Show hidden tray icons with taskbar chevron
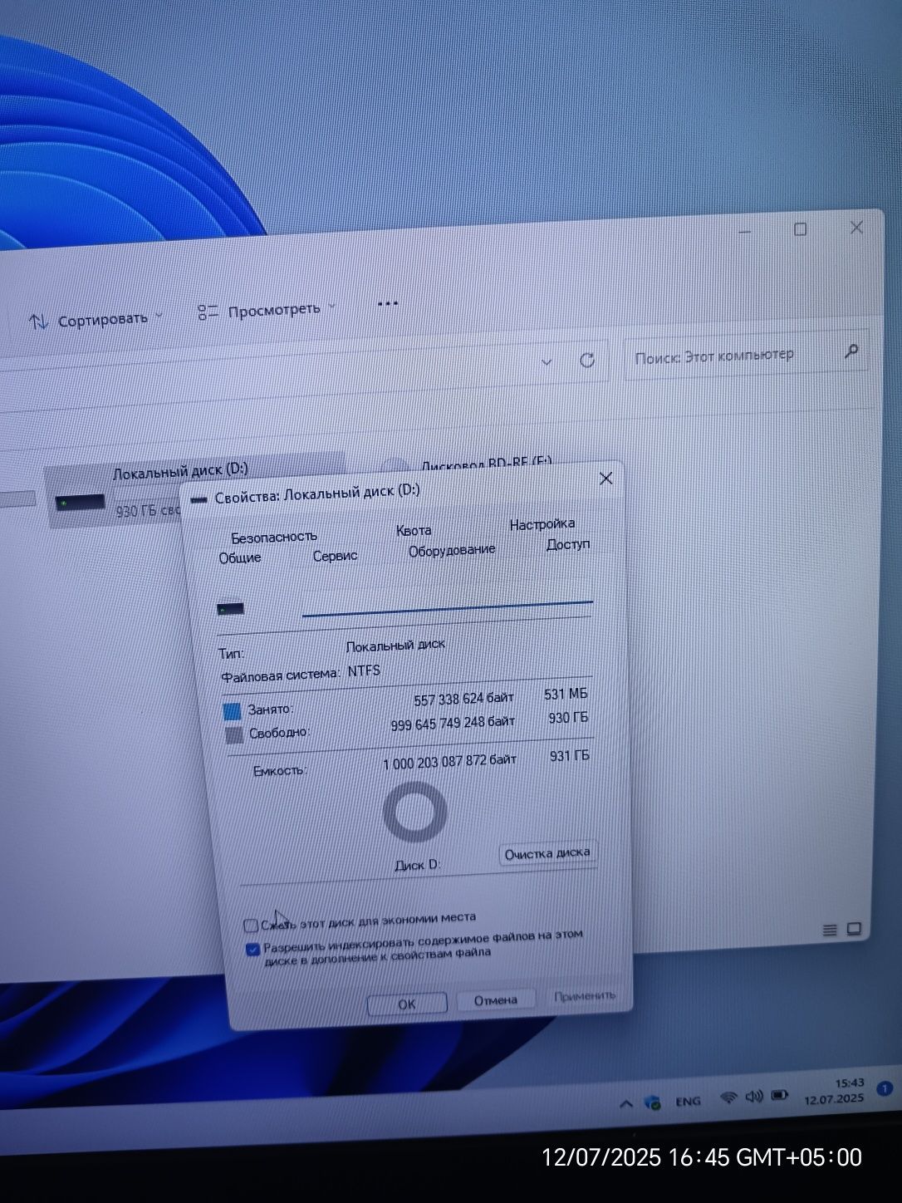Image resolution: width=902 pixels, height=1203 pixels. pyautogui.click(x=626, y=1104)
